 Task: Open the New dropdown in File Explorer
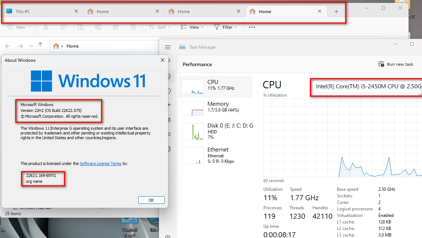[19, 27]
